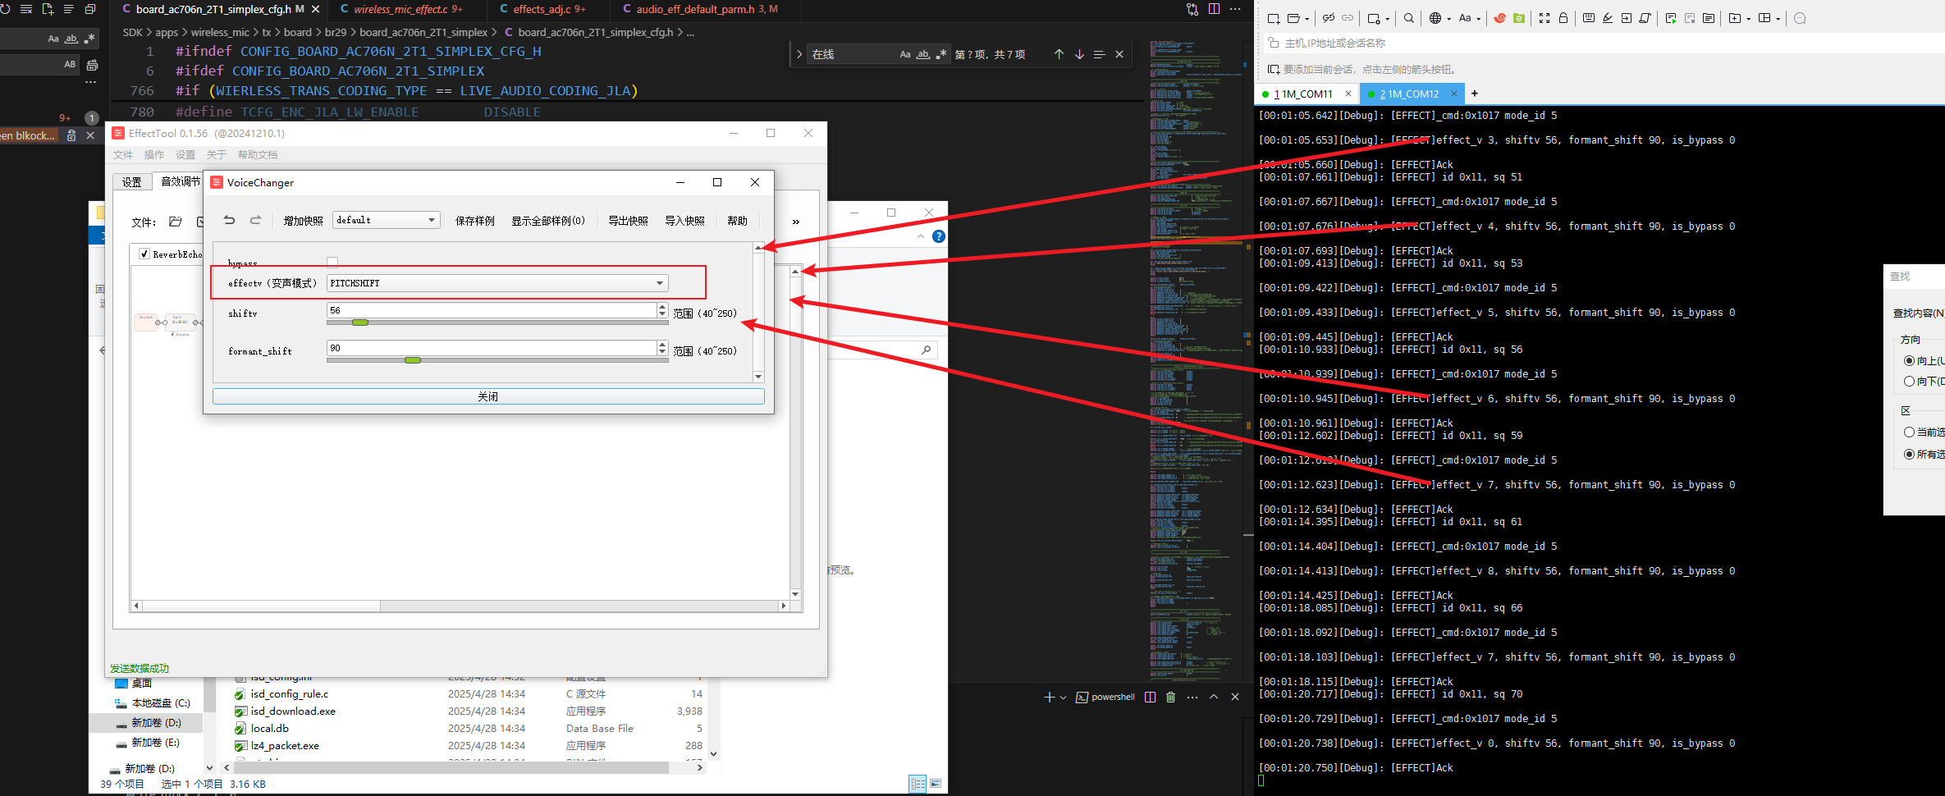Click 保存样例 in VoiceChanger toolbar

point(475,221)
